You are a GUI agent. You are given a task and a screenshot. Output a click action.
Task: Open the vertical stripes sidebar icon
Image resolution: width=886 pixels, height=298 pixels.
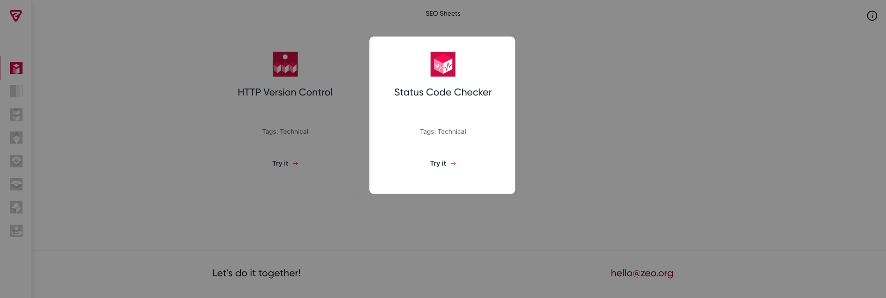(16, 91)
